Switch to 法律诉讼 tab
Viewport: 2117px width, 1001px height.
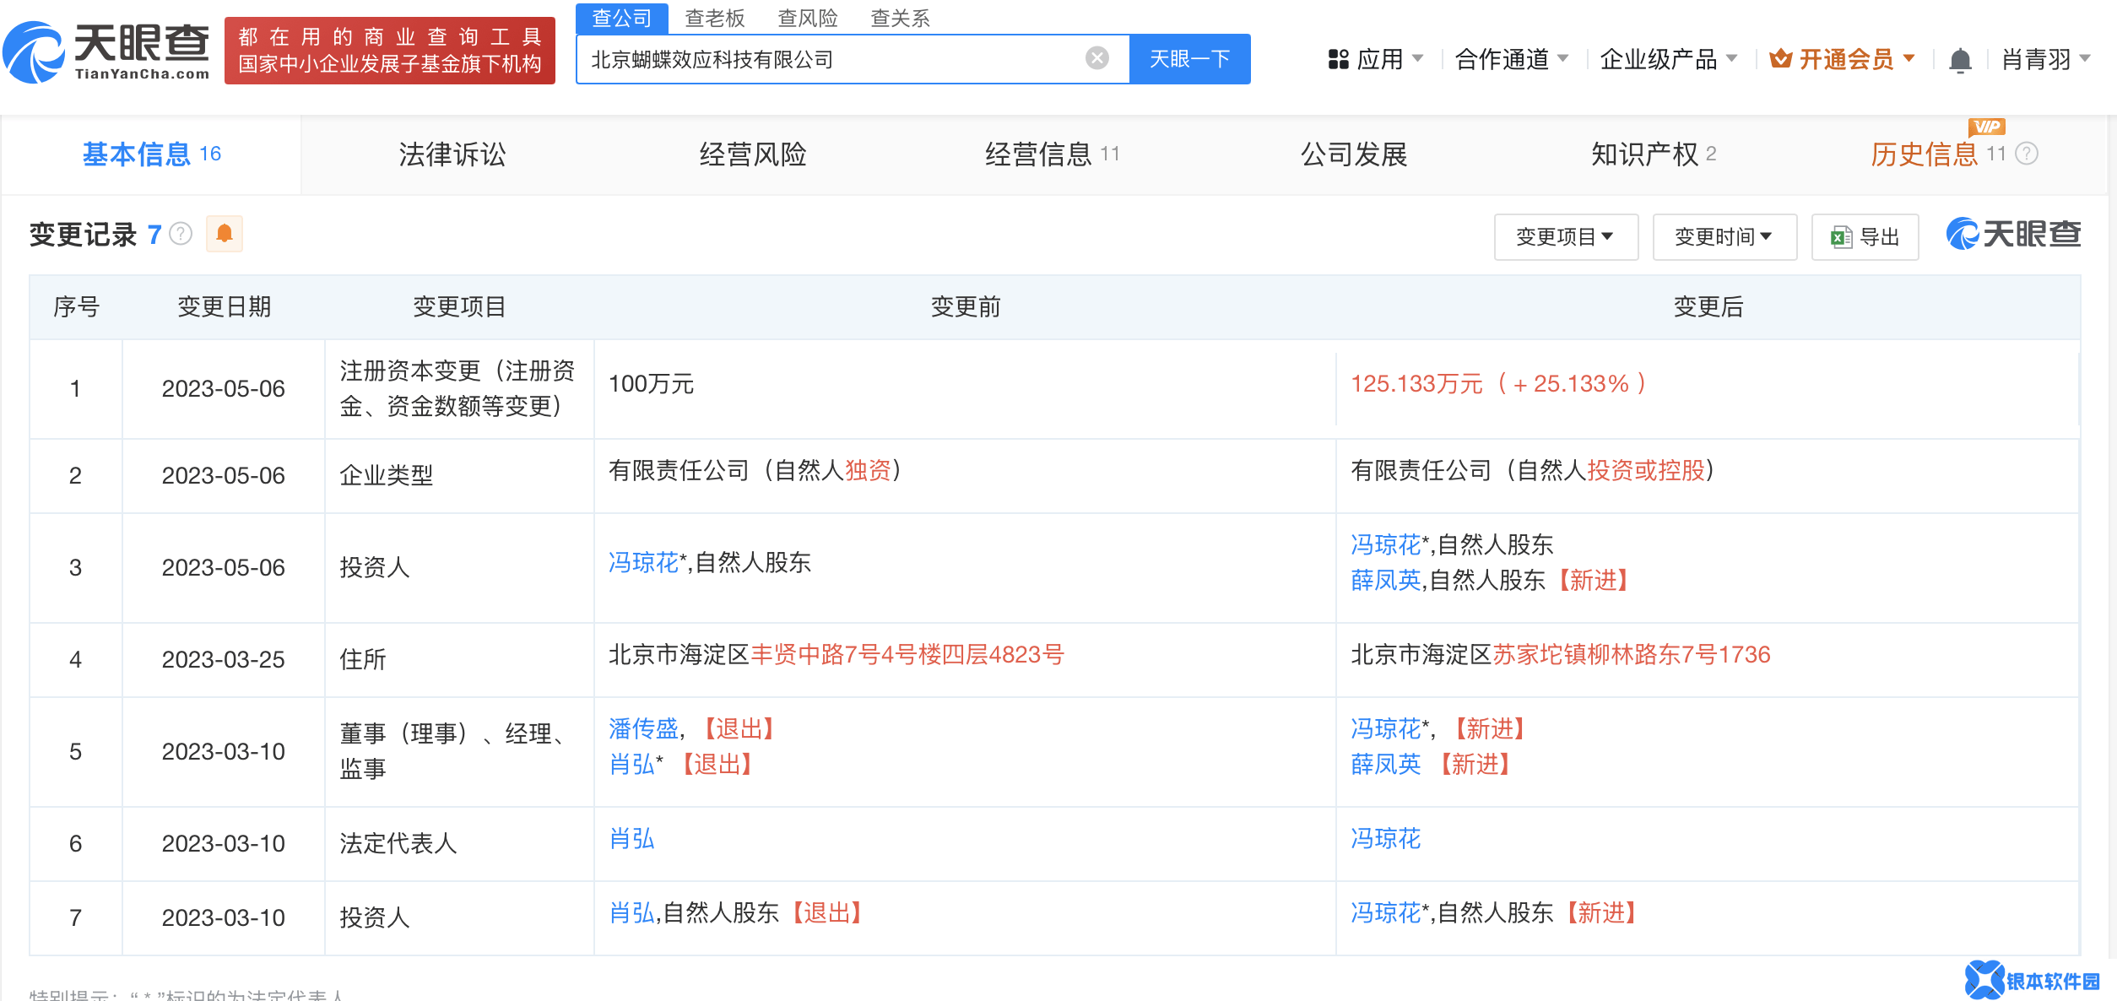[452, 154]
